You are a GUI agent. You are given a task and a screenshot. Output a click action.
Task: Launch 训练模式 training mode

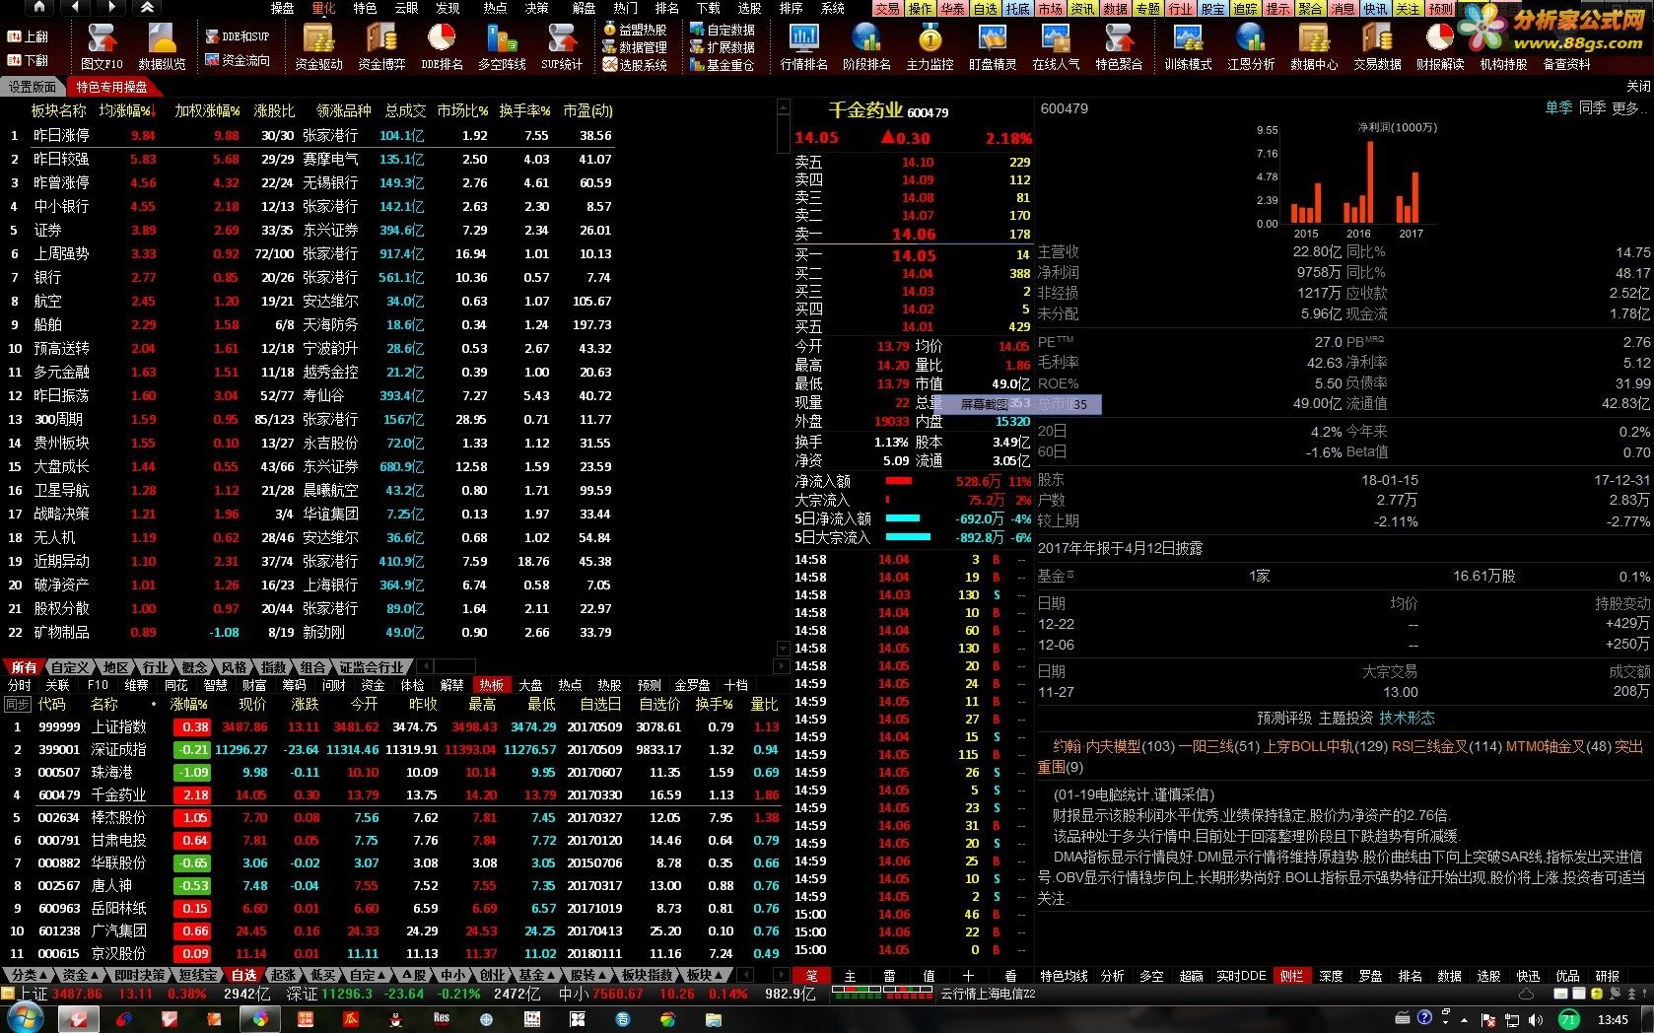(x=1188, y=46)
